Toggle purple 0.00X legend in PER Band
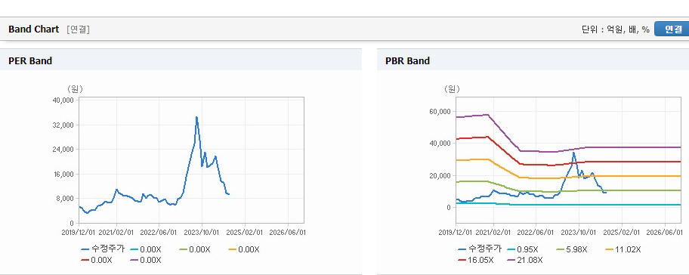 pyautogui.click(x=146, y=260)
